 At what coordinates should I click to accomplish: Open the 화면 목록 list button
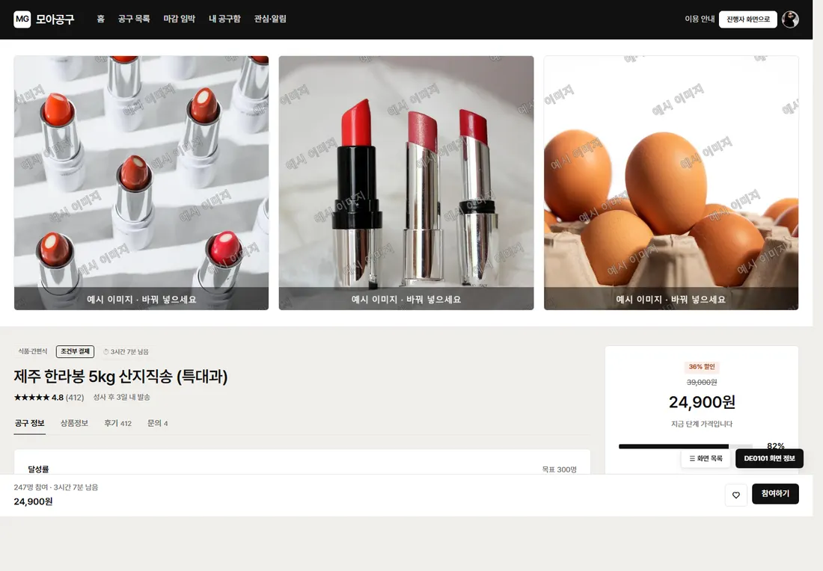coord(706,458)
